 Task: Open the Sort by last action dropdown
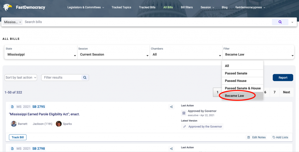(21, 78)
